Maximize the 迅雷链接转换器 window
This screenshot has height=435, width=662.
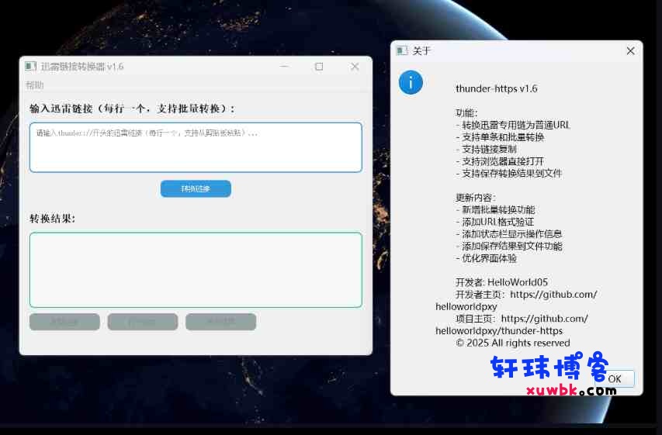(319, 66)
